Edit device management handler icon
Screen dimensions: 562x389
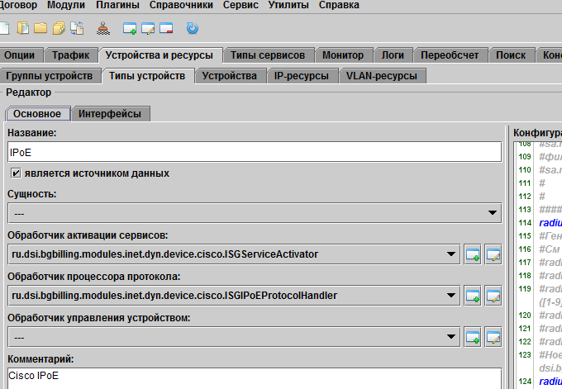pyautogui.click(x=493, y=337)
